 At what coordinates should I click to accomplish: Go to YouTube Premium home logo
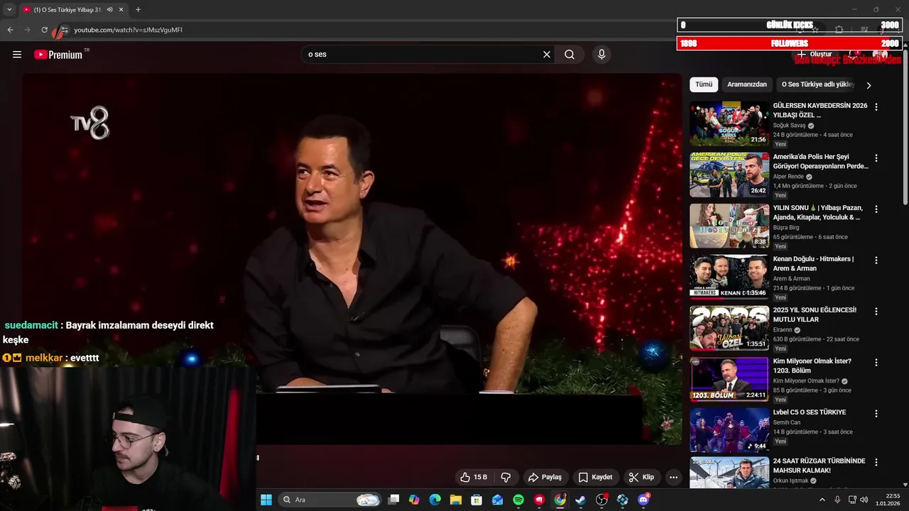pyautogui.click(x=58, y=55)
